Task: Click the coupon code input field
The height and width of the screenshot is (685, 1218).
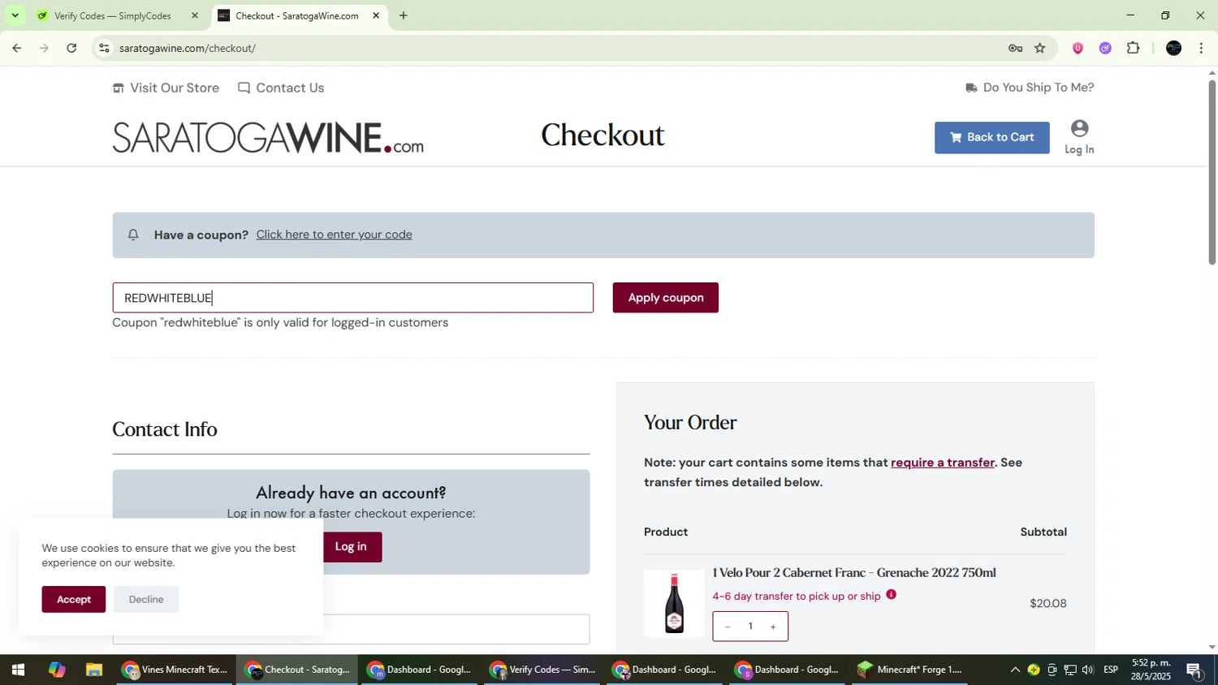Action: point(352,298)
